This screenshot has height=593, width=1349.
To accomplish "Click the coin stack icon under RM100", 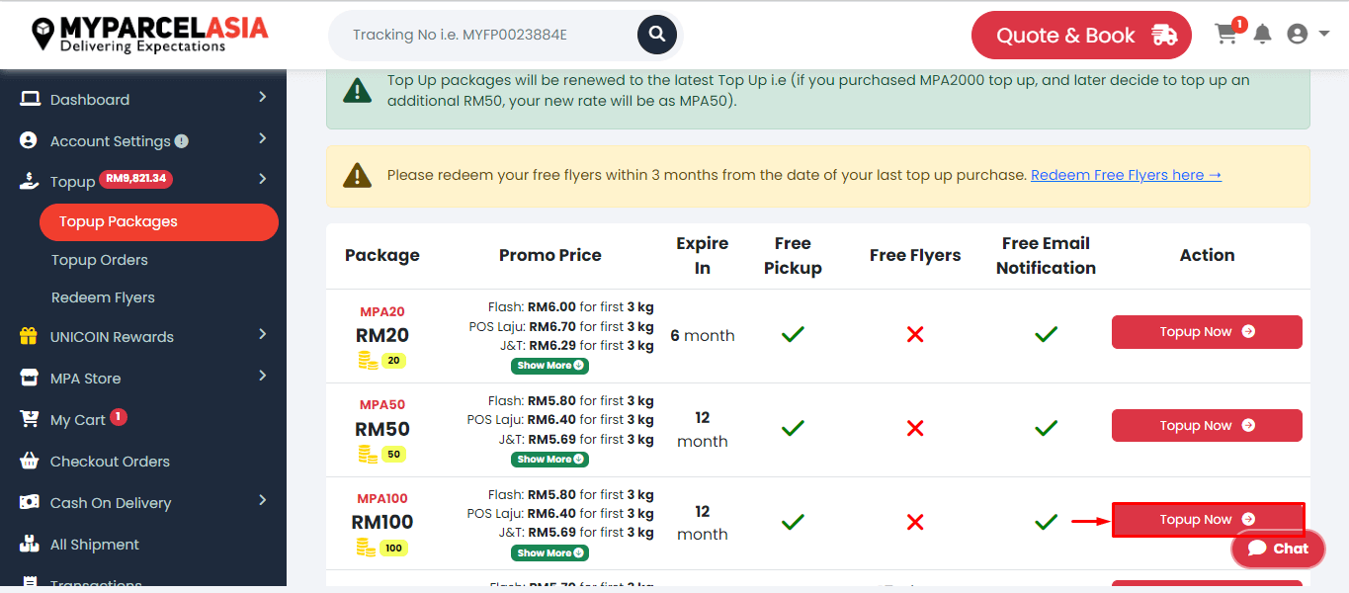I will (368, 548).
